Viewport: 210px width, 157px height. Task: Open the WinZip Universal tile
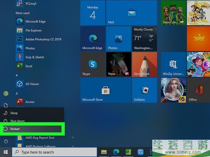coord(173,64)
